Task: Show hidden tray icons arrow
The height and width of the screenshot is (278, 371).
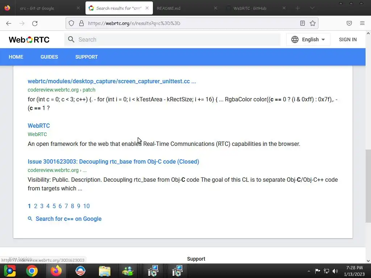Action: (309, 271)
